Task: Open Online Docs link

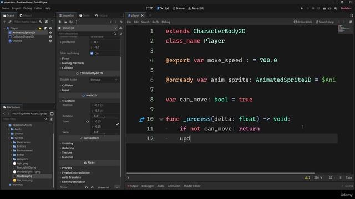Action: click(303, 22)
